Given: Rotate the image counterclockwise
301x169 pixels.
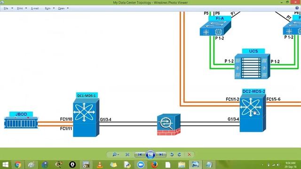Looking at the screenshot, I should coord(172,154).
